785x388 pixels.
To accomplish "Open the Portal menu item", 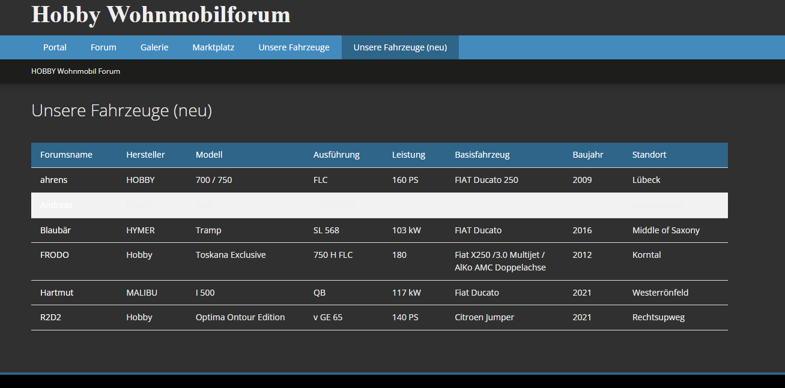I will 55,47.
